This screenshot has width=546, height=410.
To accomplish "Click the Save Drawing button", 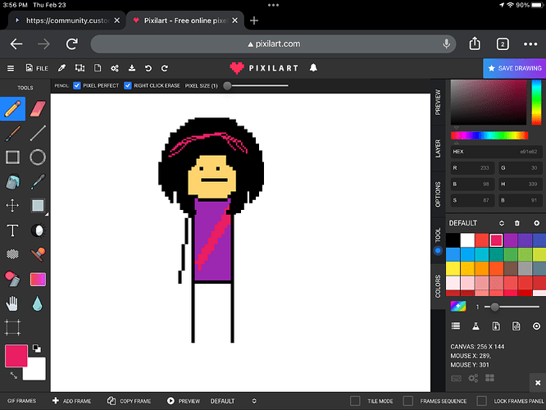I will pyautogui.click(x=514, y=68).
